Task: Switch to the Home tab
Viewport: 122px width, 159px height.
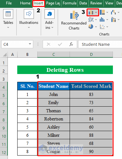Action: [x=25, y=3]
